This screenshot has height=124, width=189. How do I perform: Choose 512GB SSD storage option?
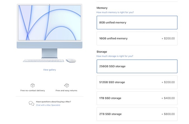(x=137, y=82)
